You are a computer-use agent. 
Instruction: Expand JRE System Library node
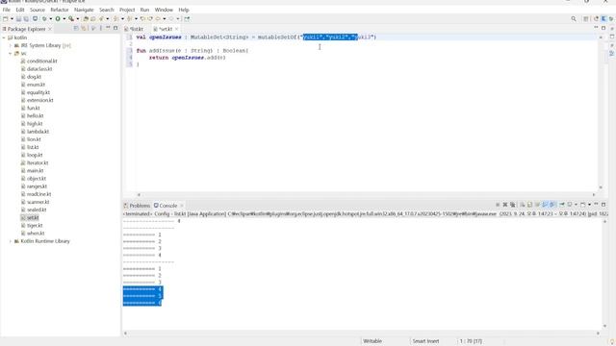click(11, 45)
